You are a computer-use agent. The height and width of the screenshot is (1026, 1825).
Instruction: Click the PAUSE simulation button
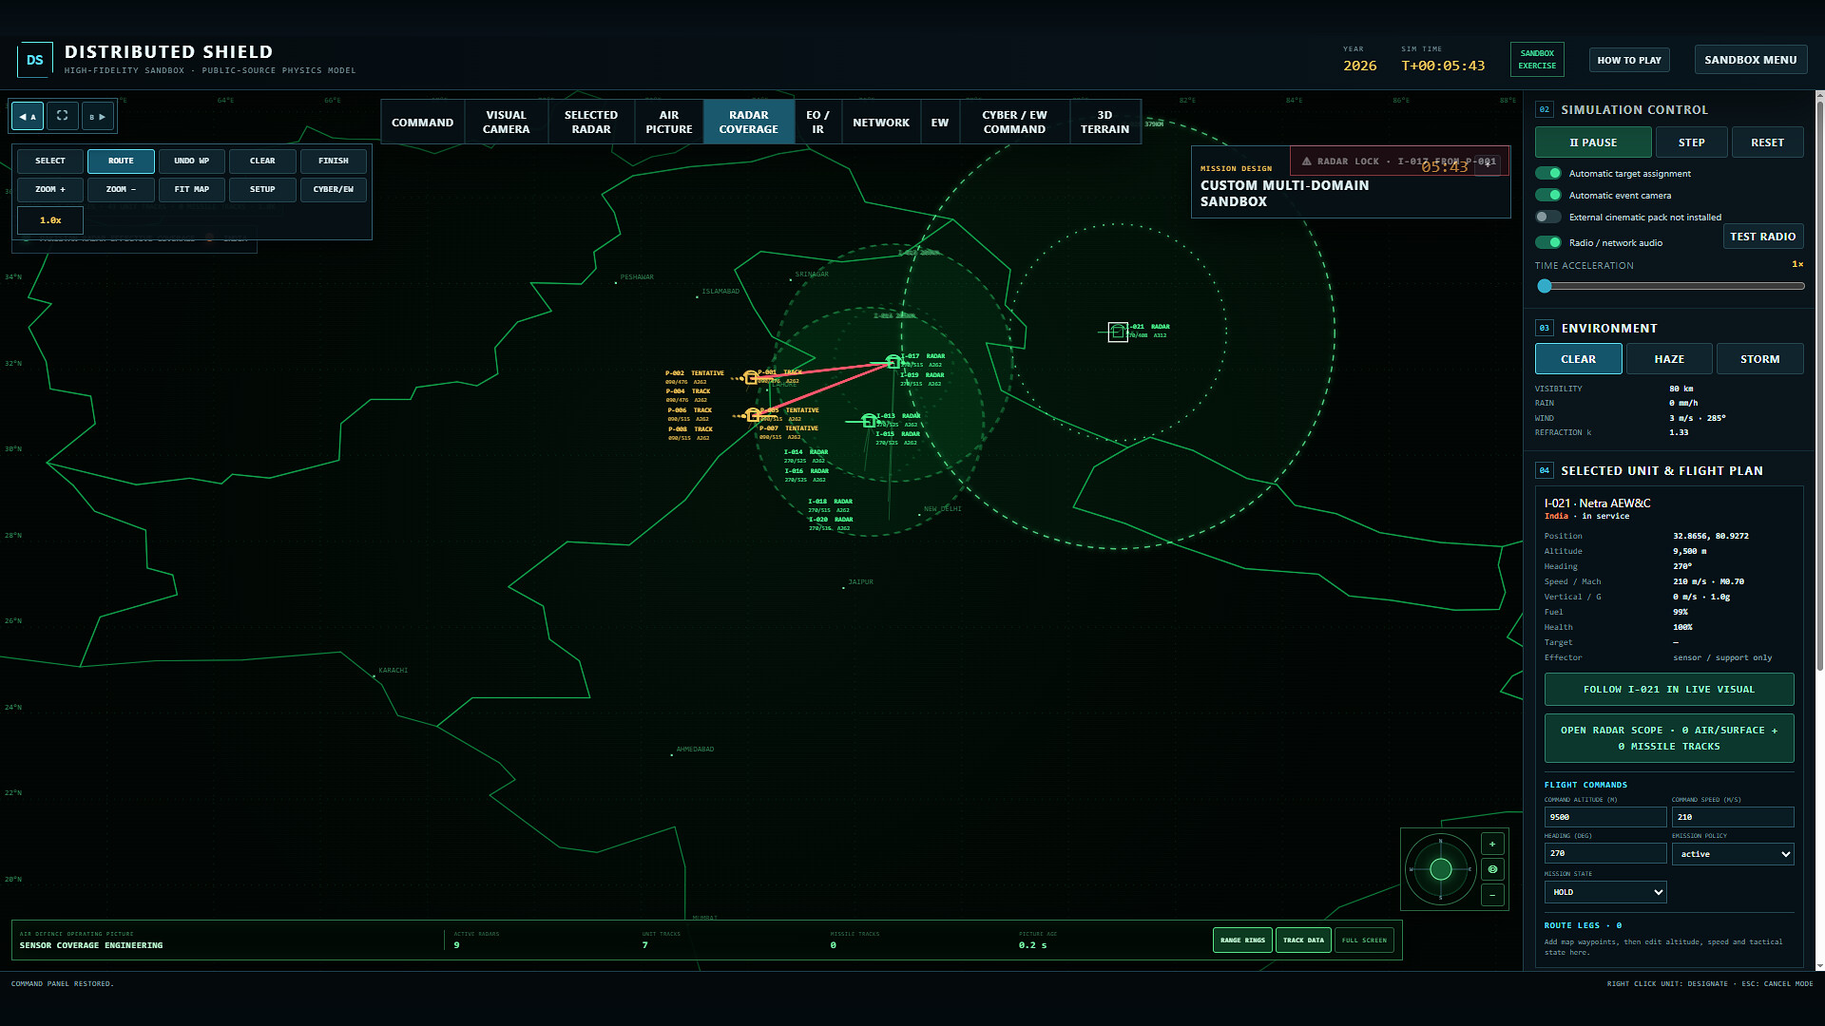click(x=1593, y=142)
